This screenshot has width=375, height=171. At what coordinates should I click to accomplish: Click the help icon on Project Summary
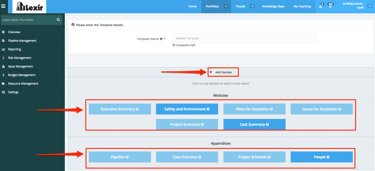(202, 125)
